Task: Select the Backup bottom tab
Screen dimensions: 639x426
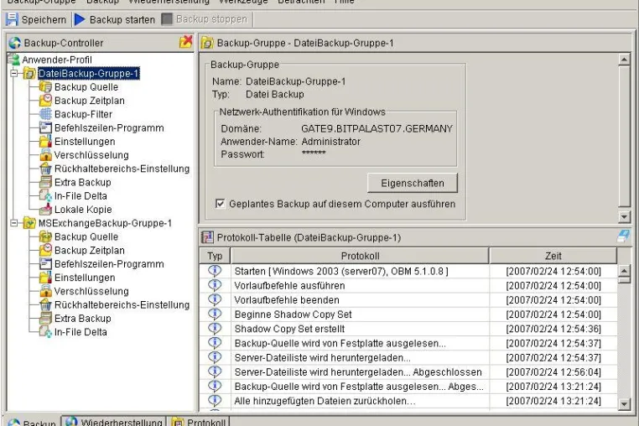Action: click(32, 422)
